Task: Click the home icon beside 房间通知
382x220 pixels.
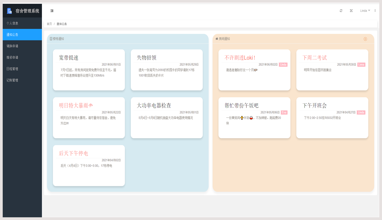Action: pyautogui.click(x=217, y=39)
